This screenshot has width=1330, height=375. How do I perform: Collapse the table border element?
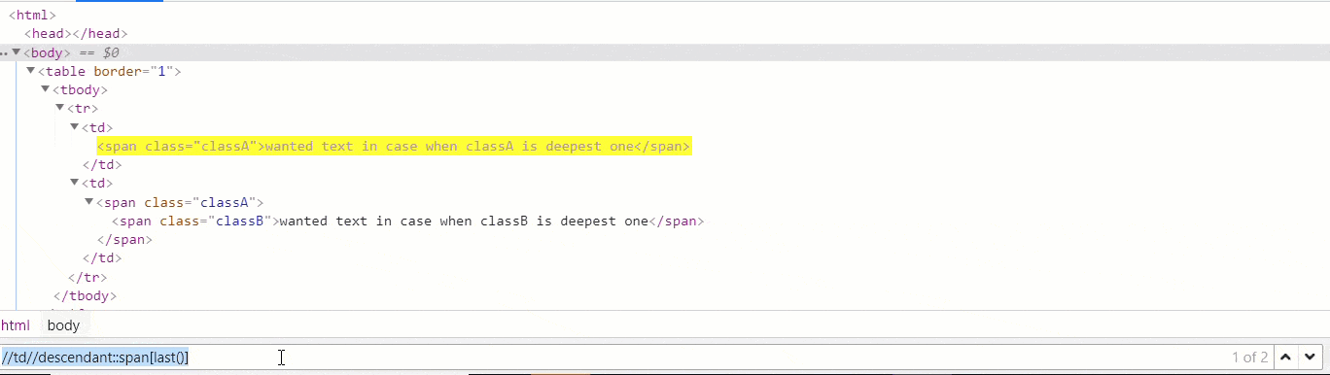tap(30, 71)
